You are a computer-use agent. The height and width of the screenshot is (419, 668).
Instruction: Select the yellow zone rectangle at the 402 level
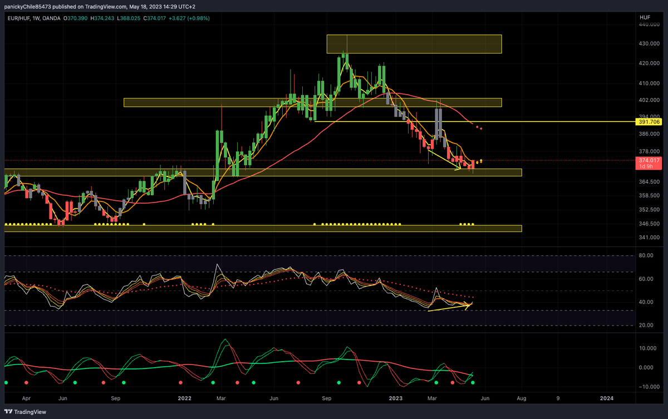point(312,102)
